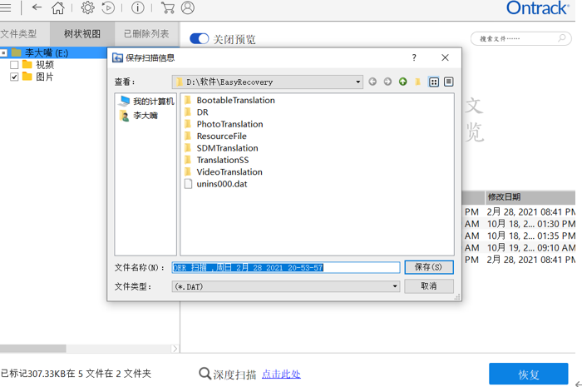Open the hamburger menu icon
The image size is (582, 387).
click(5, 7)
